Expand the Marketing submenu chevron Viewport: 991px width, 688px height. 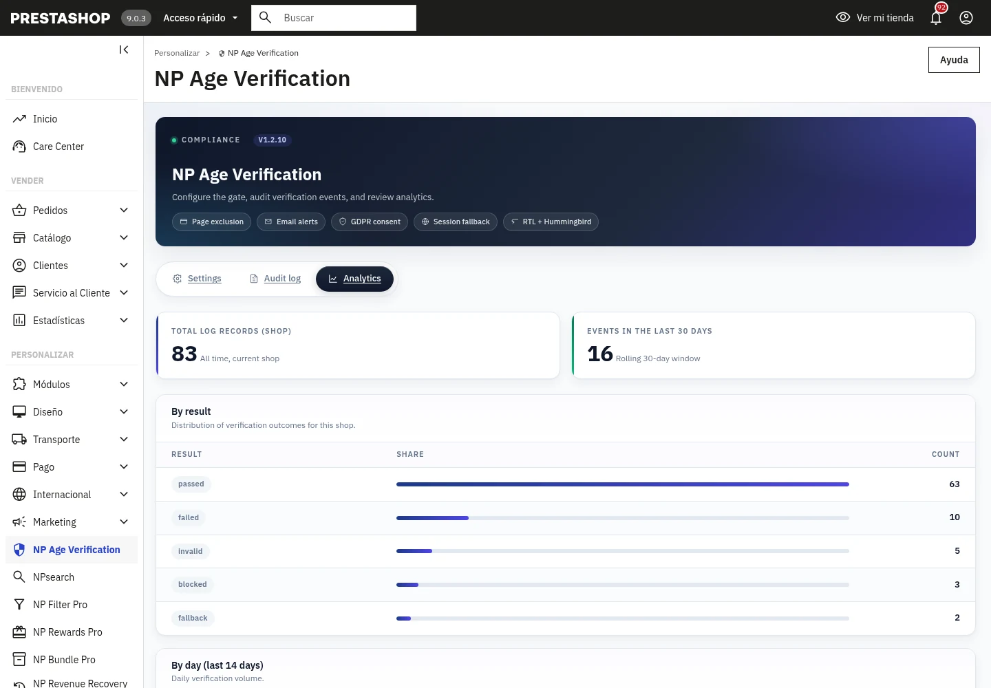point(124,522)
